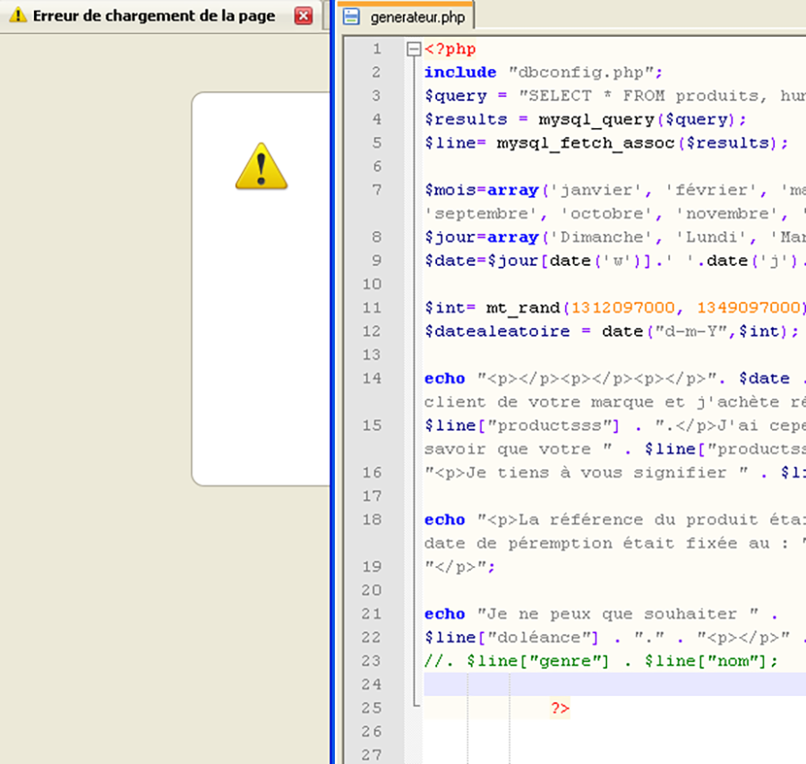806x764 pixels.
Task: Click the number 1312097000 on line 11
Action: [622, 308]
